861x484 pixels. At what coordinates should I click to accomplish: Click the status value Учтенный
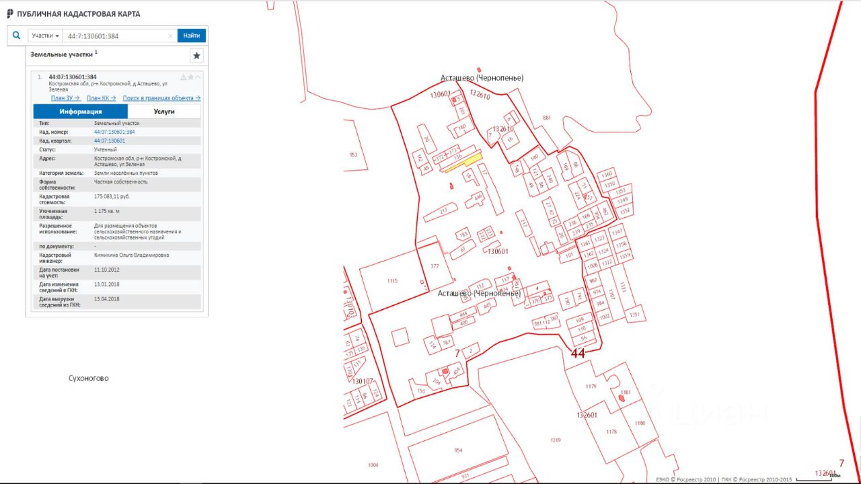(106, 149)
